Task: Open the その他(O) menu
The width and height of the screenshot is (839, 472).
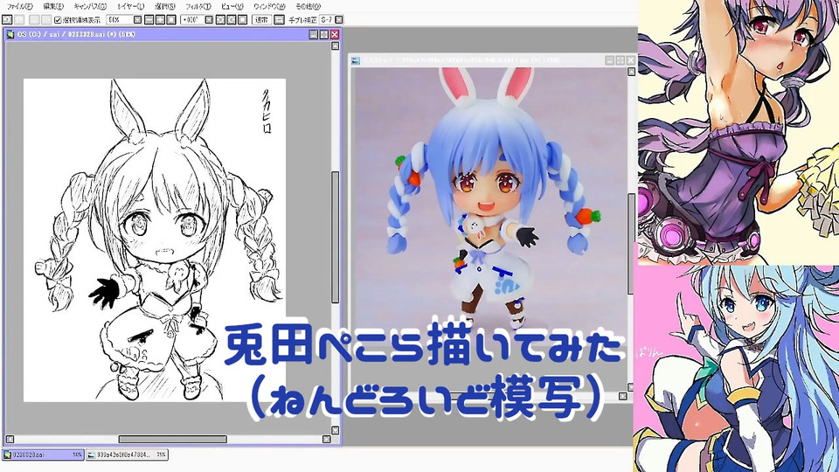Action: (309, 6)
